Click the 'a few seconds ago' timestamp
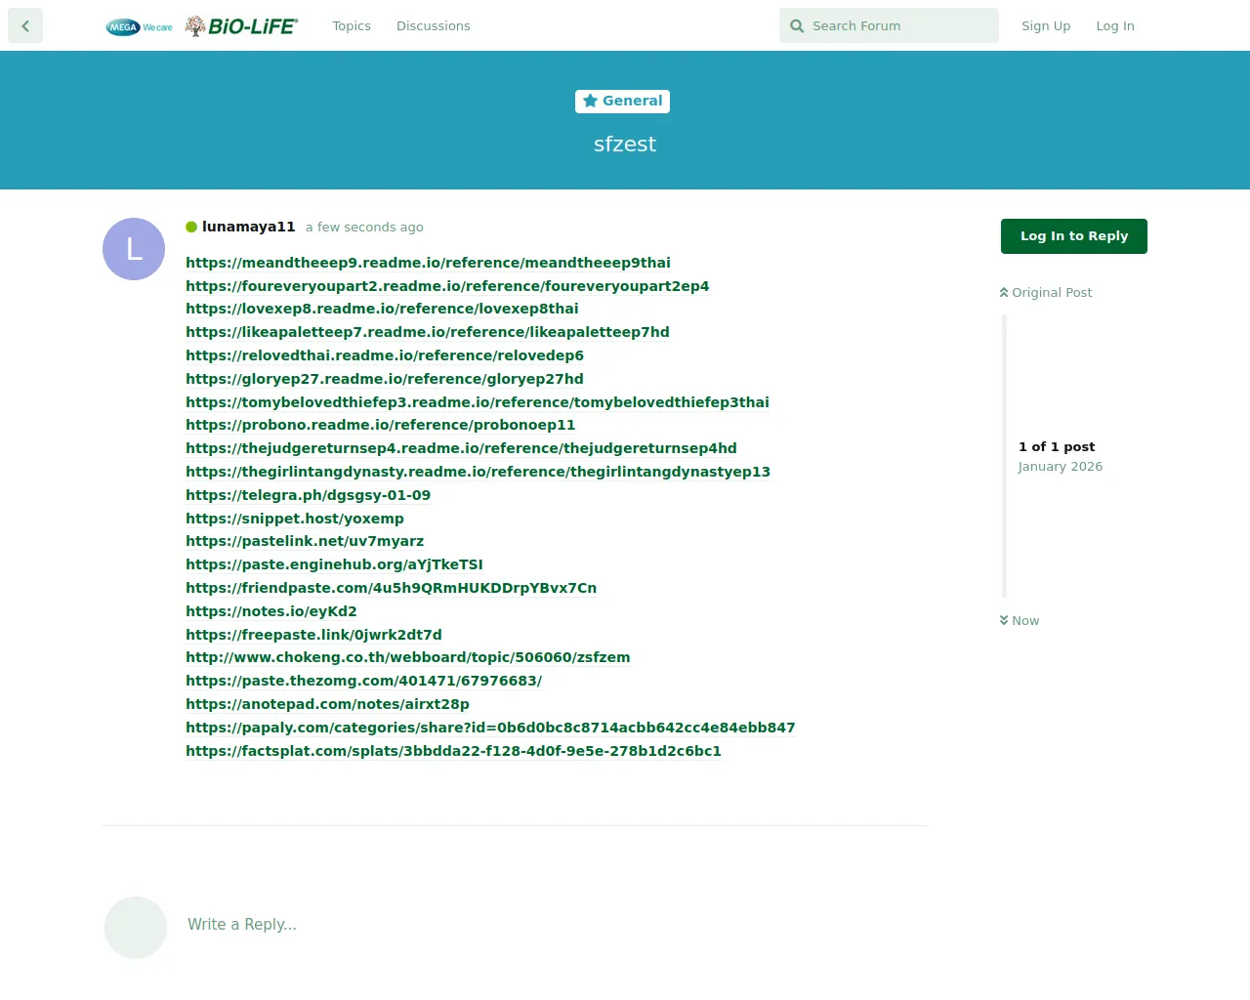1250x1000 pixels. point(364,228)
